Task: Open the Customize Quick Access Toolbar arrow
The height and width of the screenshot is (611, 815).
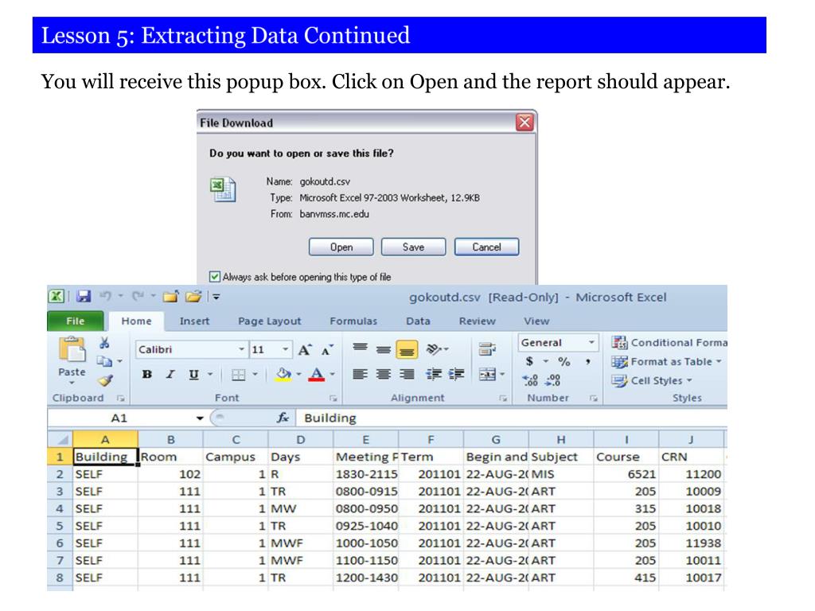Action: (x=216, y=297)
